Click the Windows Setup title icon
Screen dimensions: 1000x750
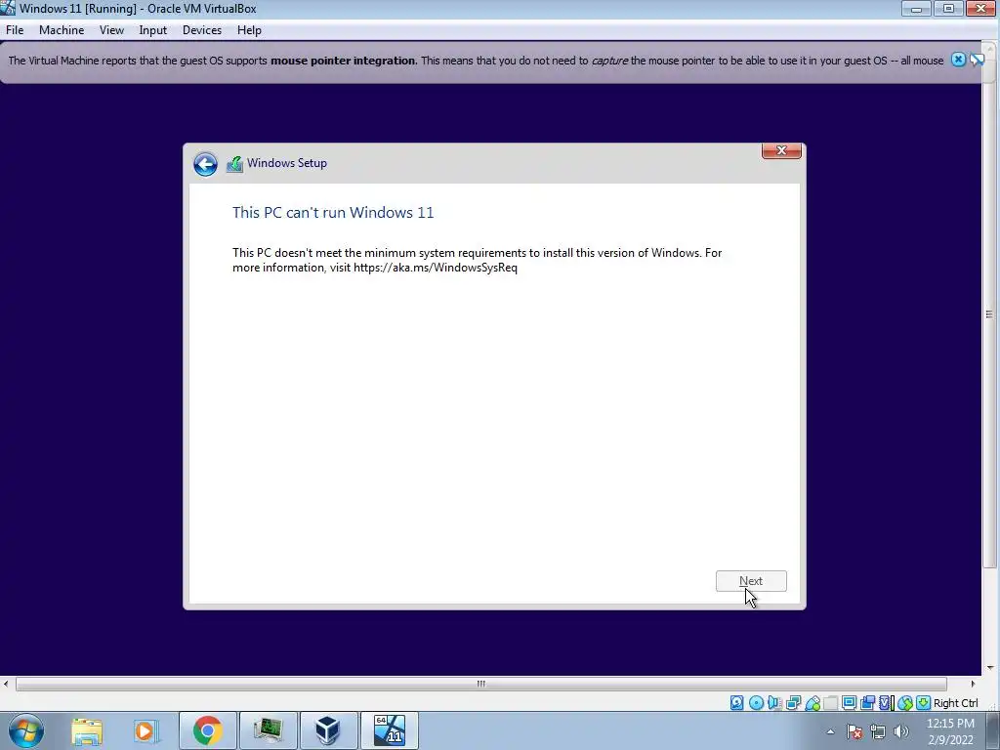click(234, 164)
